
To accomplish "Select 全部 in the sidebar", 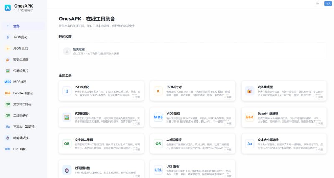I will [x=23, y=26].
